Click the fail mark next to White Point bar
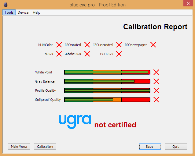 (156, 72)
